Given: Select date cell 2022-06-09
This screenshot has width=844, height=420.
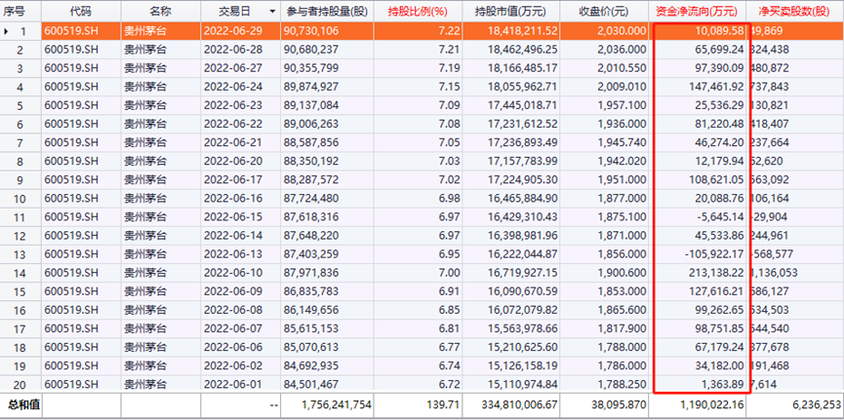Looking at the screenshot, I should click(233, 291).
